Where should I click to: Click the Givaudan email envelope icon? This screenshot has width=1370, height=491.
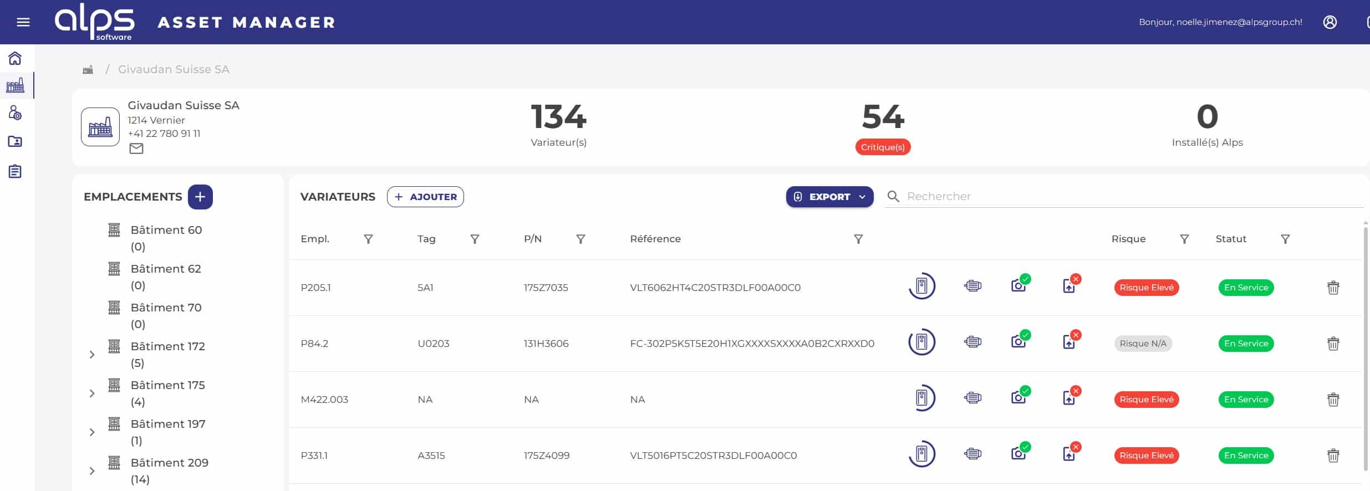[x=136, y=149]
